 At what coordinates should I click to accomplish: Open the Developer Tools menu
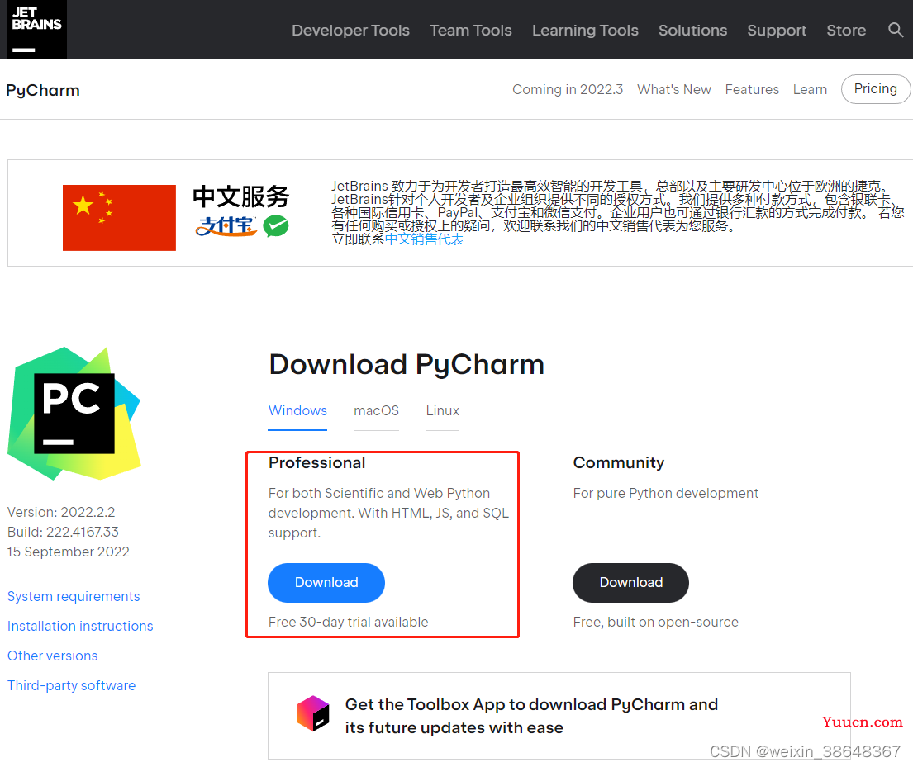350,31
